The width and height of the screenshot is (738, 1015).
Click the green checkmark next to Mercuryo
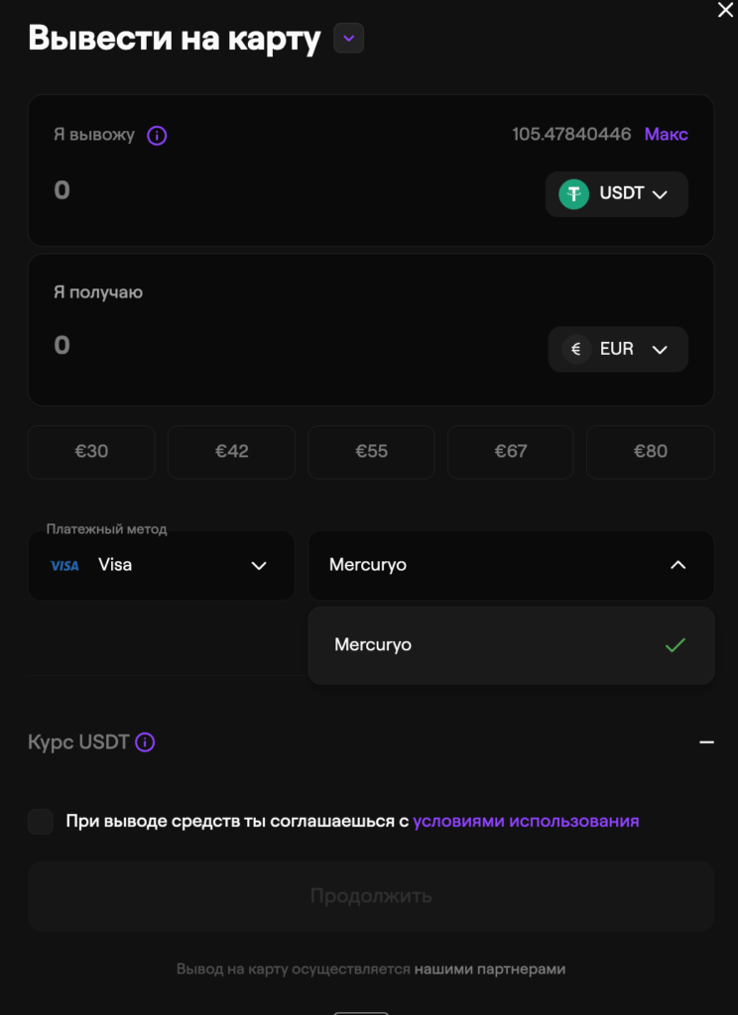click(x=676, y=645)
